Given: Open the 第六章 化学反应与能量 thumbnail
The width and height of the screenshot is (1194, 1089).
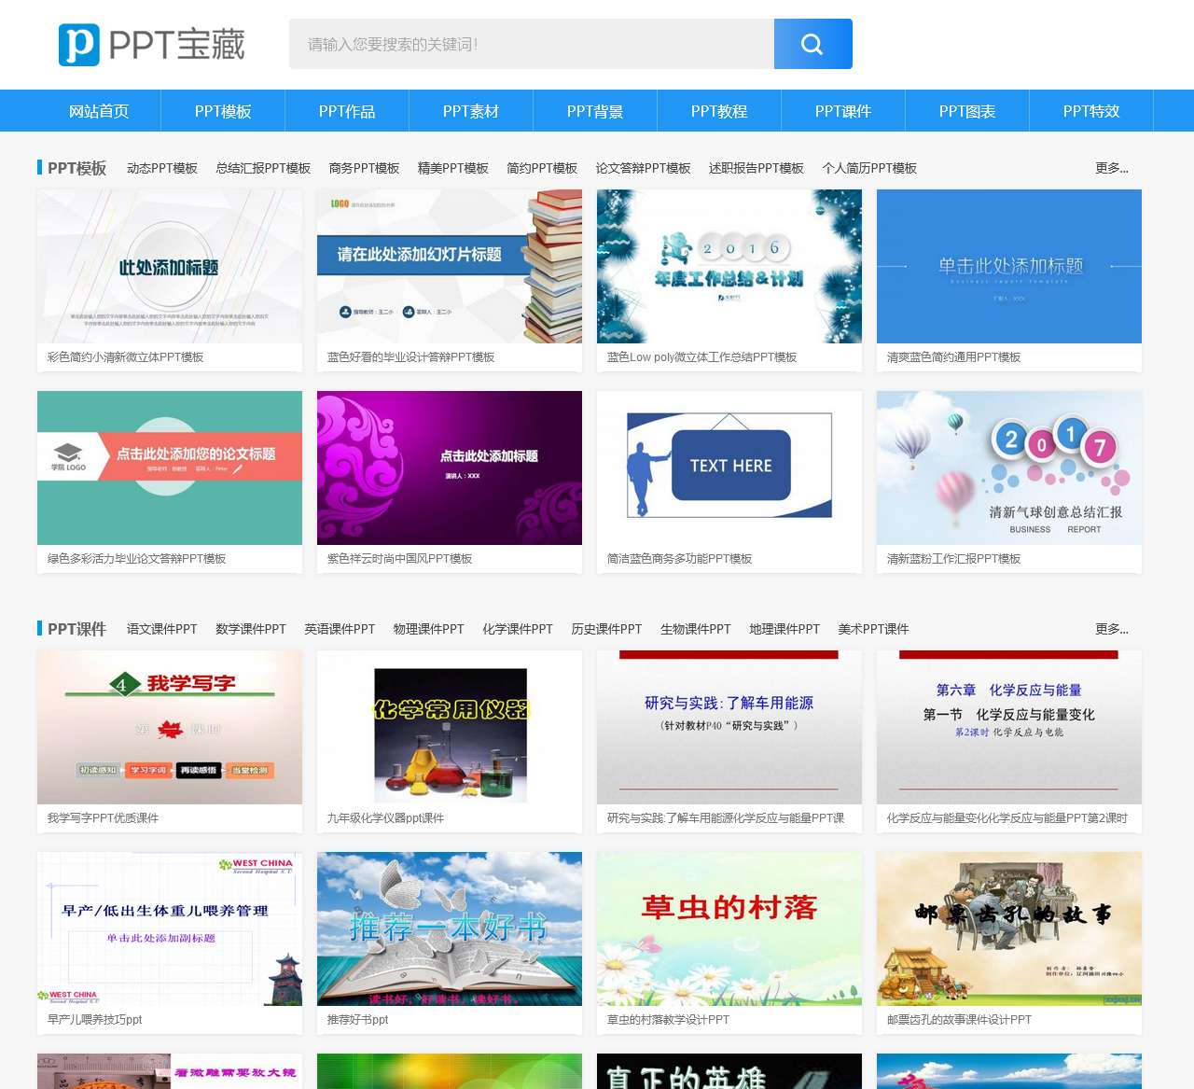Looking at the screenshot, I should point(1009,727).
